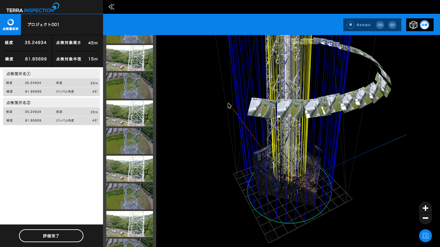The height and width of the screenshot is (247, 440).
Task: Click 緯度 81.85699 under 点検箇所名①
Action: pos(33,91)
